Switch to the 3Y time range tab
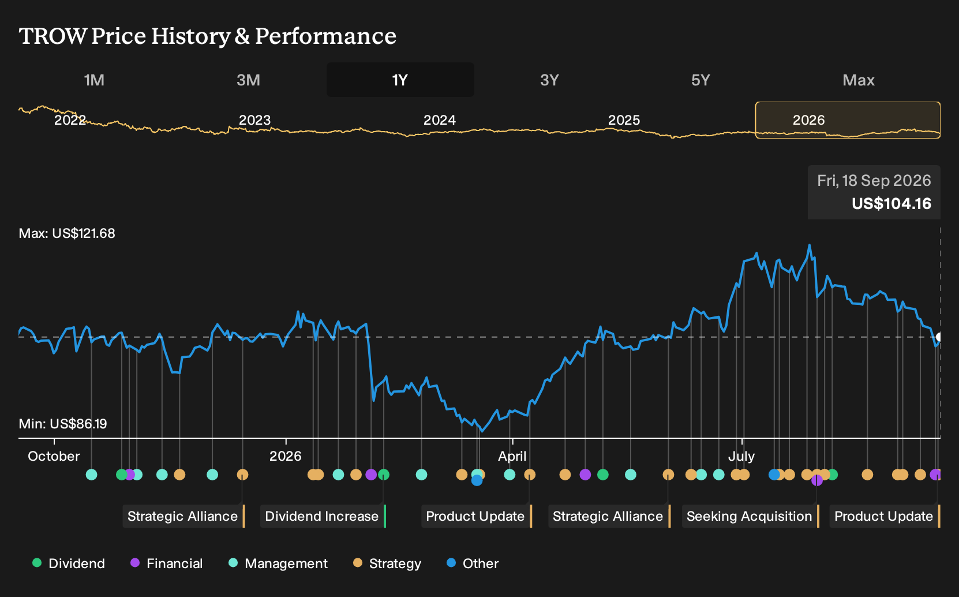The image size is (959, 597). [549, 80]
